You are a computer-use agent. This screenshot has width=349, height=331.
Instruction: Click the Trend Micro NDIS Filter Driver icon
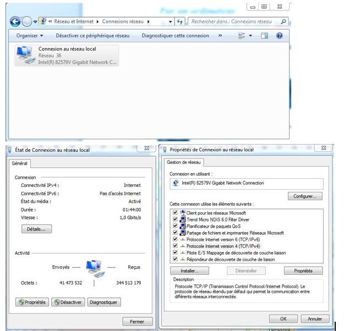[x=182, y=219]
